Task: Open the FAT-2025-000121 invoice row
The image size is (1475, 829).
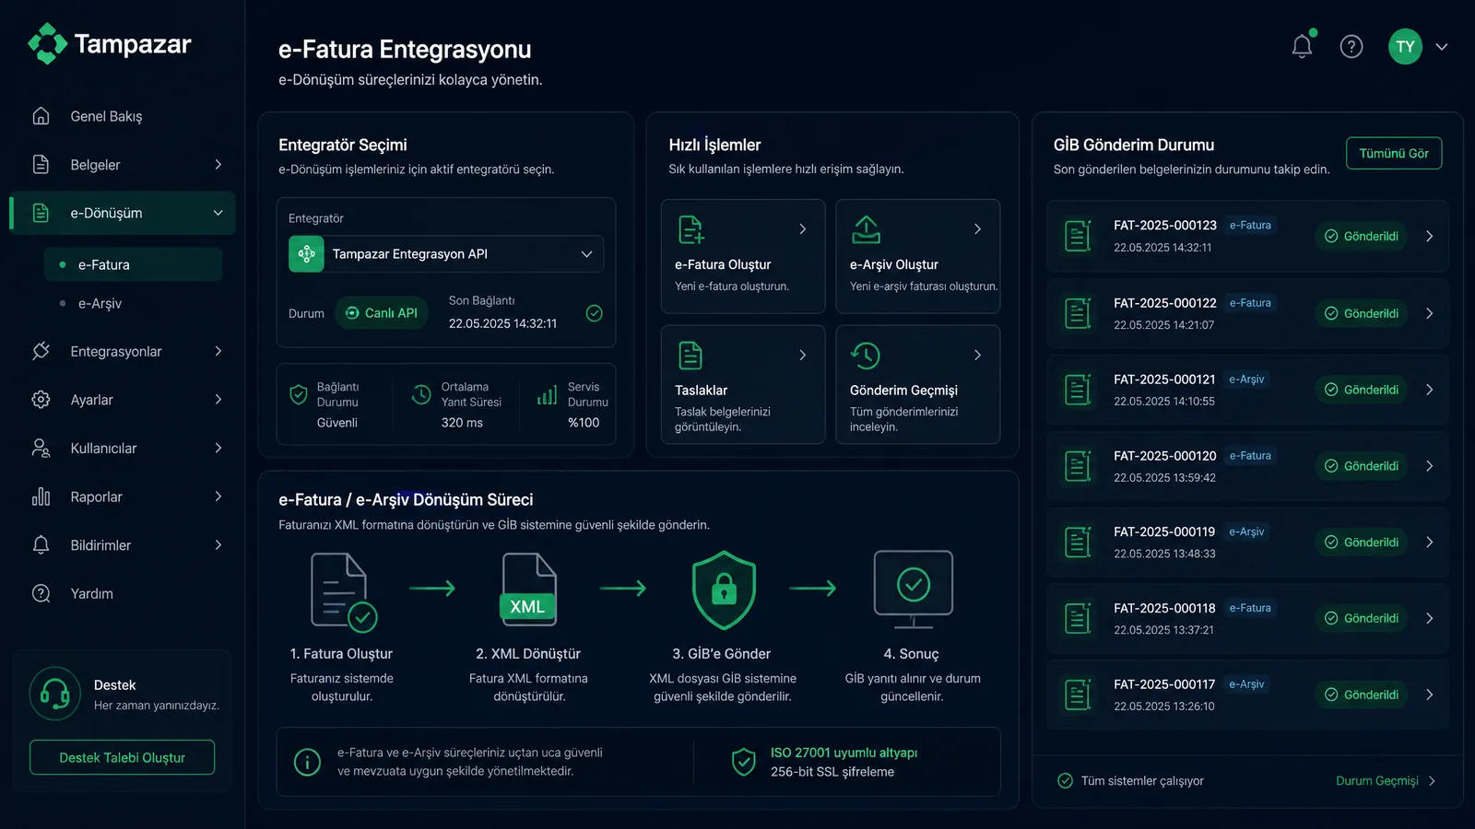Action: click(x=1247, y=390)
